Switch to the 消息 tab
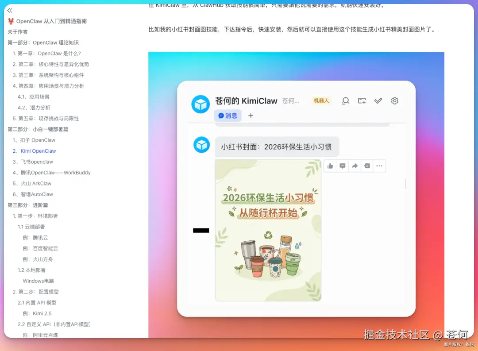The width and height of the screenshot is (478, 351). [227, 116]
